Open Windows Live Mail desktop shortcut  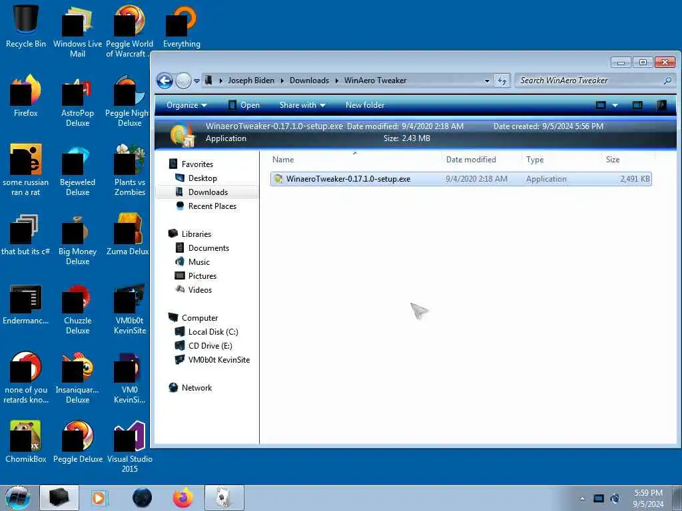(77, 31)
